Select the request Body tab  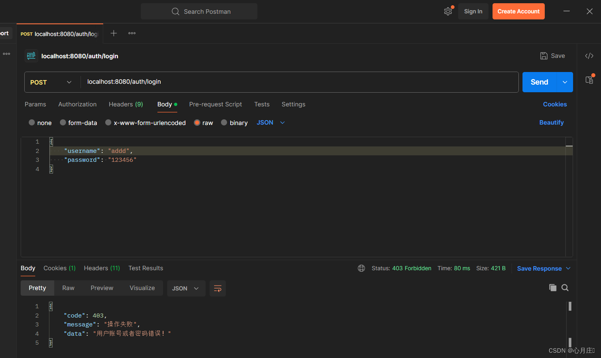[167, 104]
